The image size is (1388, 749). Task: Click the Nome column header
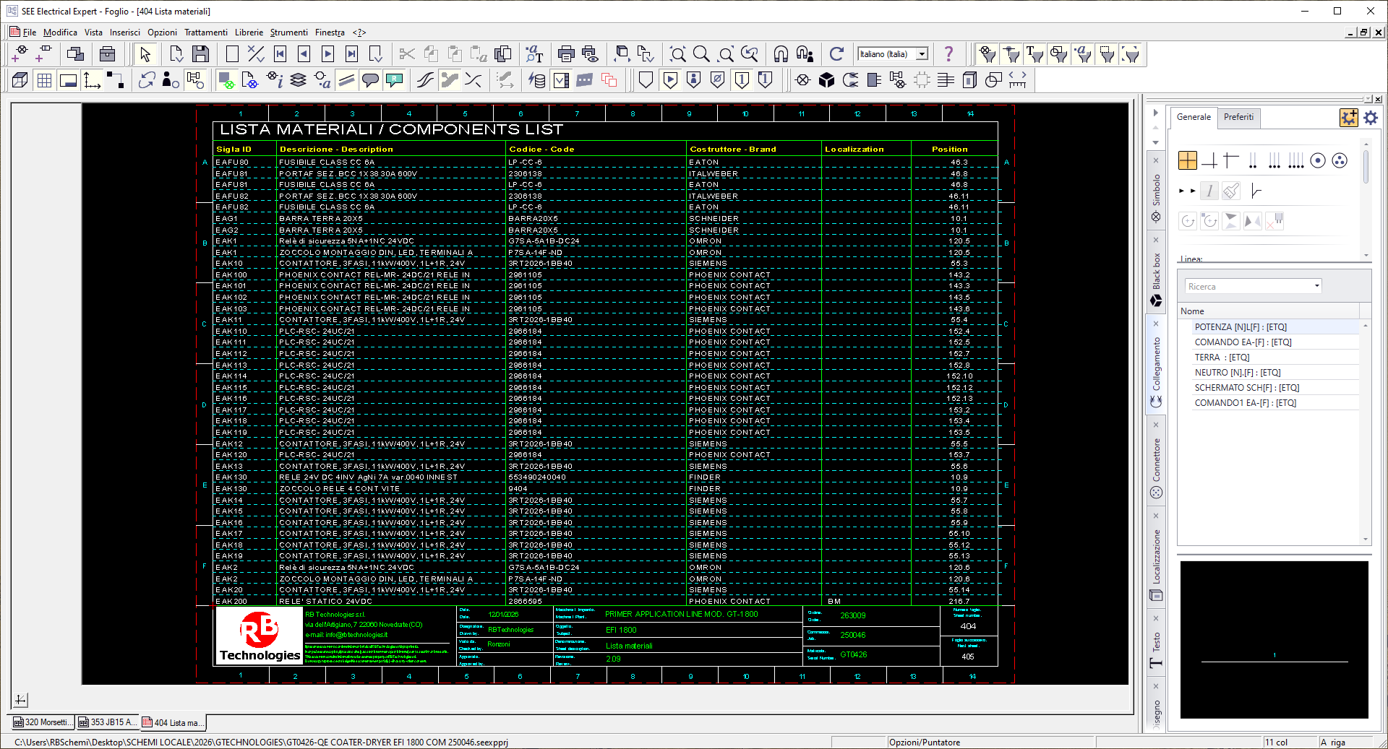coord(1269,311)
